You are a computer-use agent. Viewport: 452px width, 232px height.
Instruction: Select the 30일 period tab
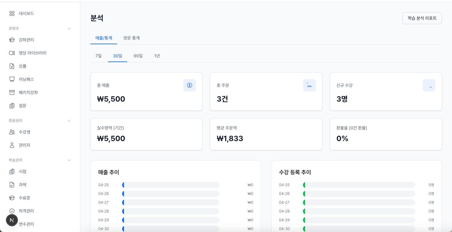coord(118,56)
